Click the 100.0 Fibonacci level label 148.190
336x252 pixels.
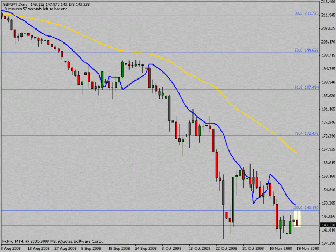click(305, 208)
